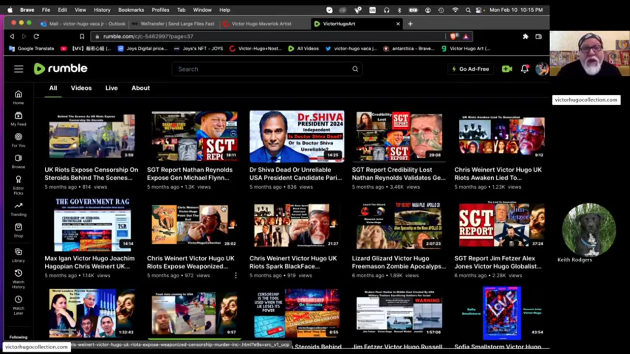Image resolution: width=630 pixels, height=354 pixels.
Task: Reload the page in Brave
Action: click(36, 36)
